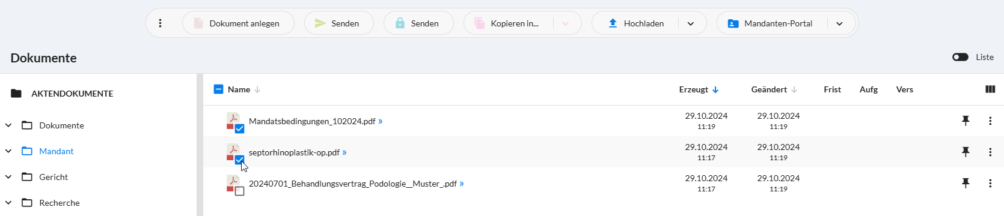Viewport: 1004px width, 216px height.
Task: Open the Hochladen dropdown arrow
Action: coord(691,23)
